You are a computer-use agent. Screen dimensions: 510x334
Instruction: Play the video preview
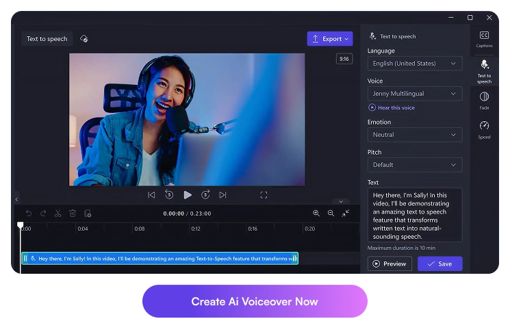tap(188, 195)
